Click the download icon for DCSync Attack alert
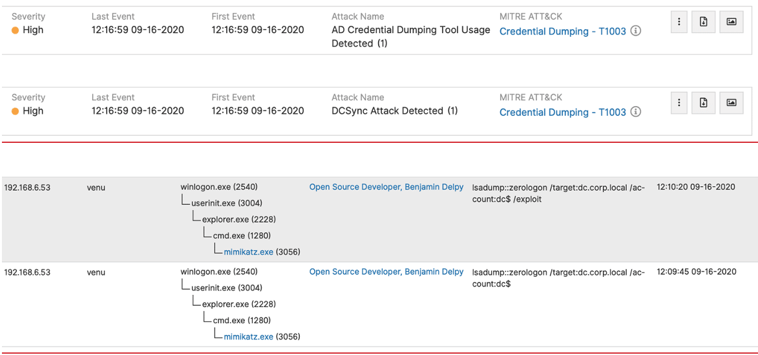The image size is (758, 355). (x=704, y=103)
